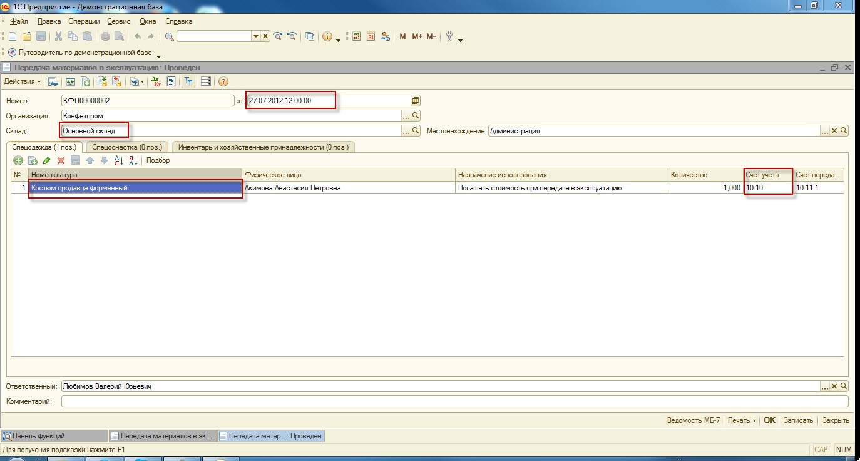Click the Записать button
This screenshot has height=461, width=860.
[x=798, y=420]
